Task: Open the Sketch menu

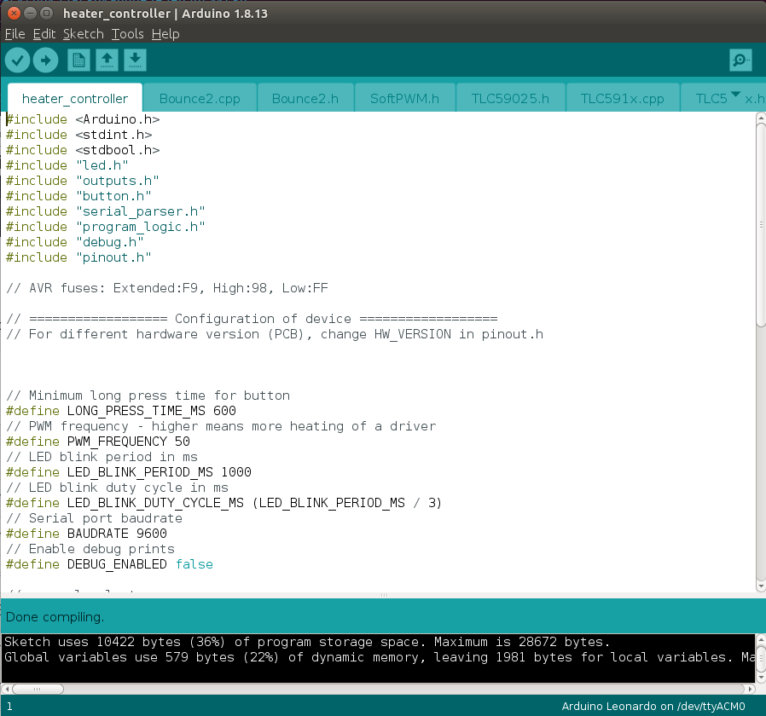Action: click(x=83, y=34)
